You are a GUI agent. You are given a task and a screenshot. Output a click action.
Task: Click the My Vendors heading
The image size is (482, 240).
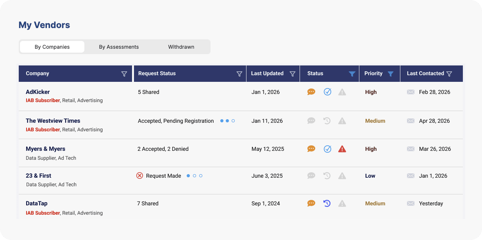pyautogui.click(x=45, y=25)
